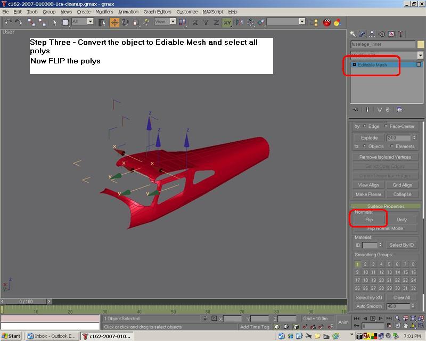Screen dimensions: 426x341
Task: Click the Select By SG button
Action: (368, 297)
